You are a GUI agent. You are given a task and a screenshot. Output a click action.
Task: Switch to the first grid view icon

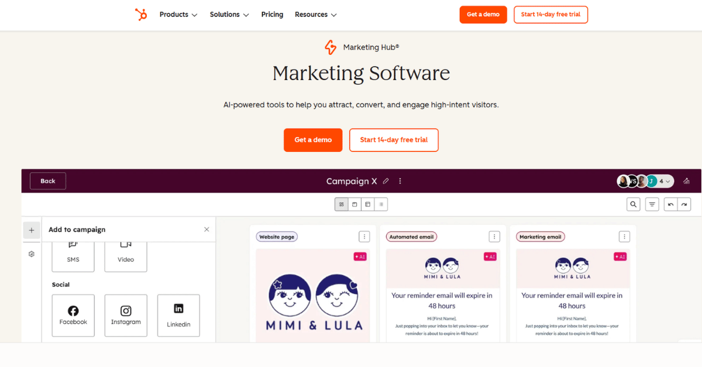(342, 205)
